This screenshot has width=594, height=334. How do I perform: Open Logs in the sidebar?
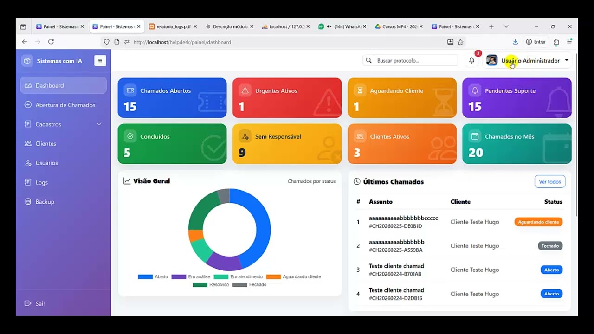point(64,182)
